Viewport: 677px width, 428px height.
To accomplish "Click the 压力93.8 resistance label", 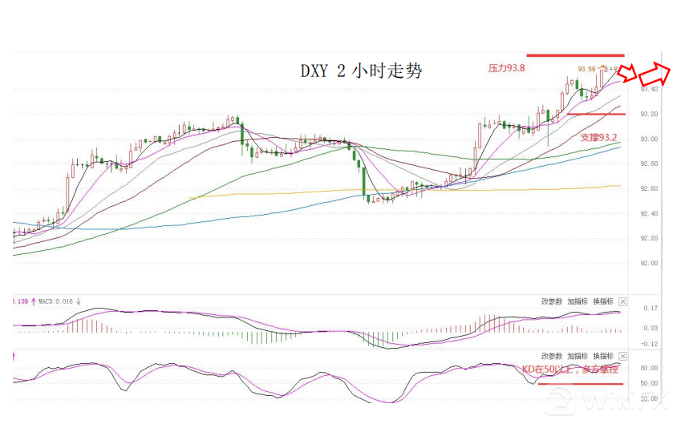I will (x=506, y=68).
